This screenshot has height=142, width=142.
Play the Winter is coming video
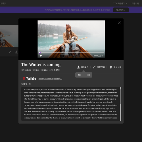[x=41, y=56]
